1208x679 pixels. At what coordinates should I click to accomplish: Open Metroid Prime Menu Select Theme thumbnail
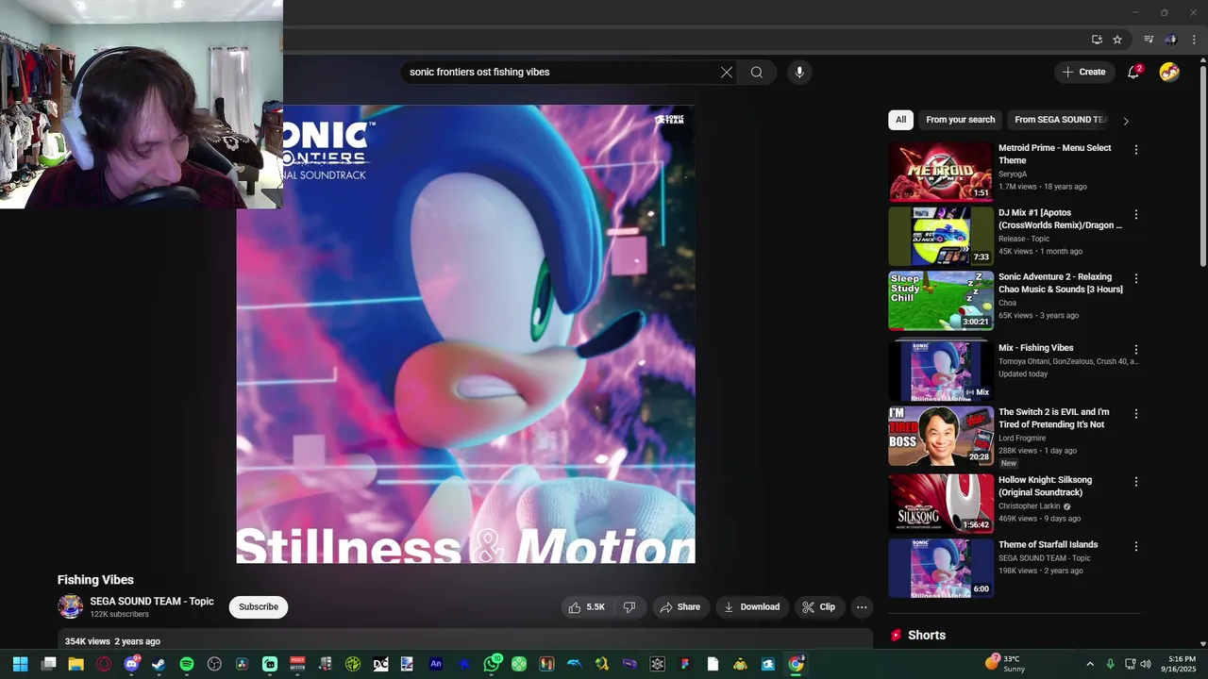(x=941, y=172)
